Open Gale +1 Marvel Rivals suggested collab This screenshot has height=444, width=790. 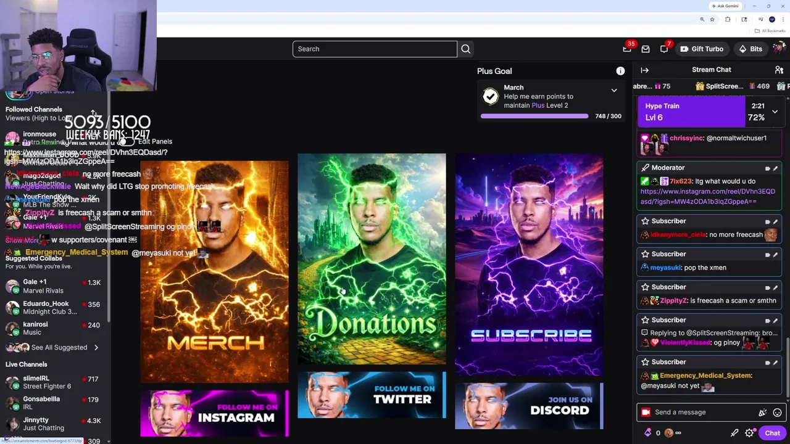click(54, 286)
